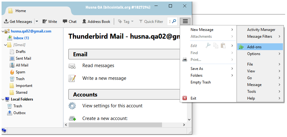Open the Help submenu
This screenshot has width=287, height=137.
point(260,98)
